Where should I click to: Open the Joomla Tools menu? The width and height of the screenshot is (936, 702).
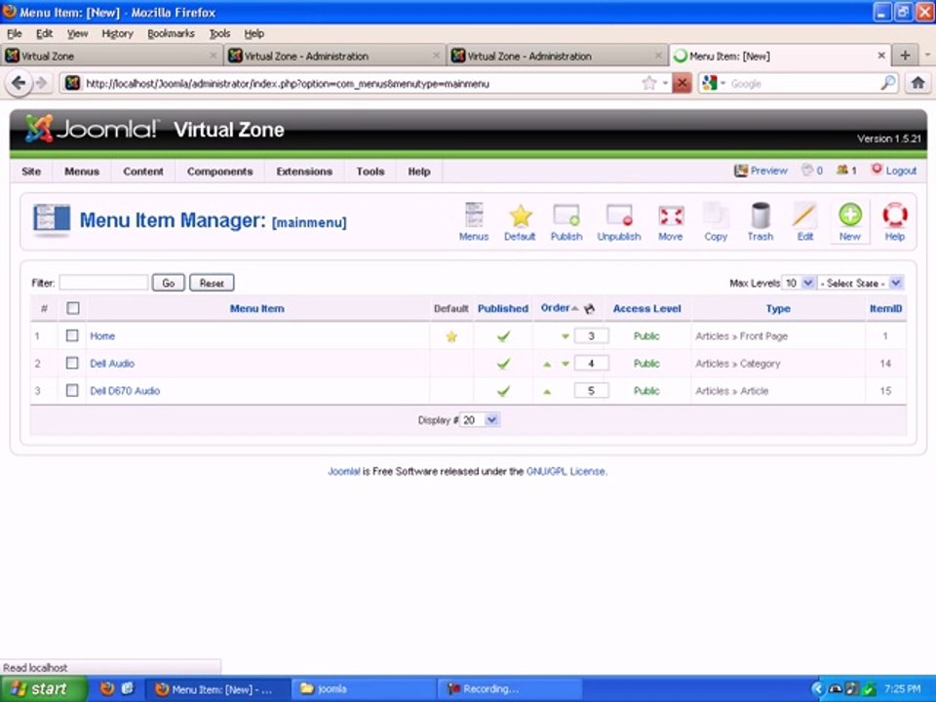(x=370, y=172)
